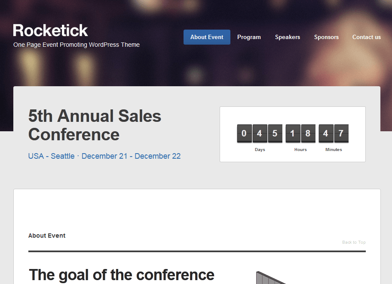Open the Speakers navigation link

point(288,37)
